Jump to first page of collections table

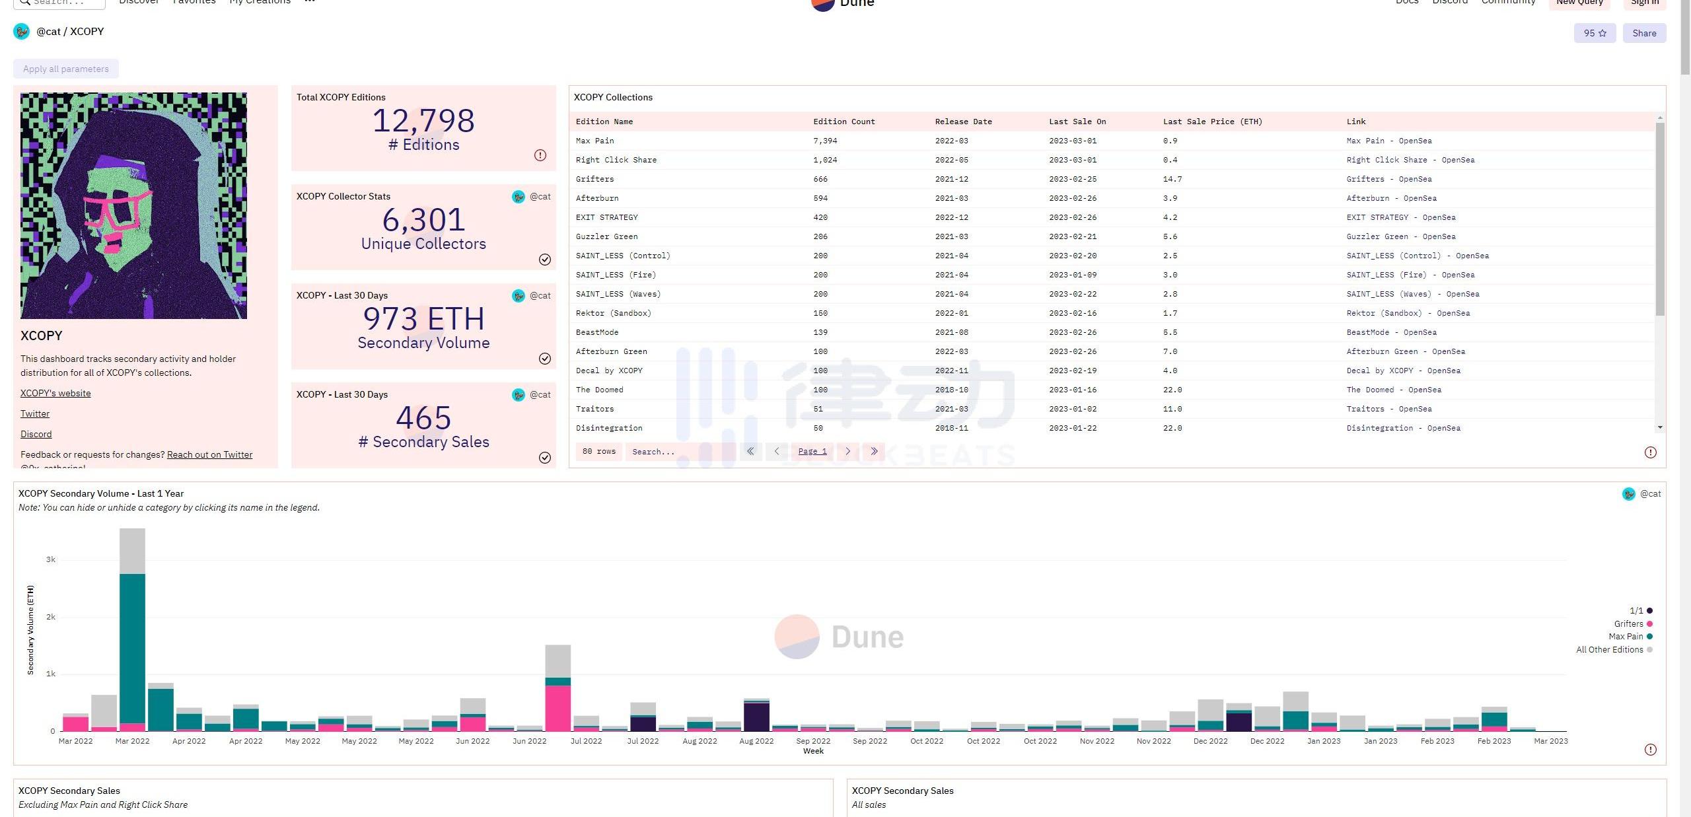coord(750,452)
